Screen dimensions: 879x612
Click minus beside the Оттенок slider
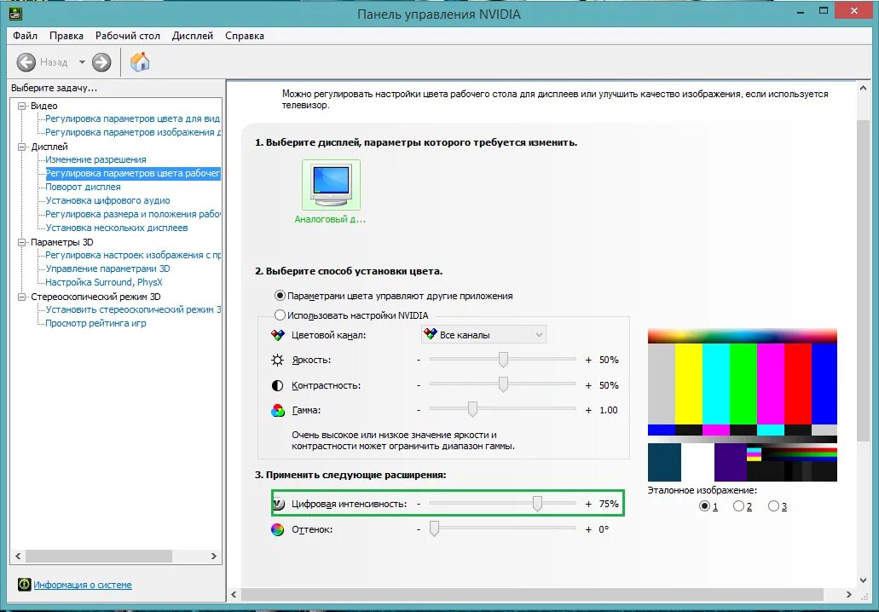[419, 529]
